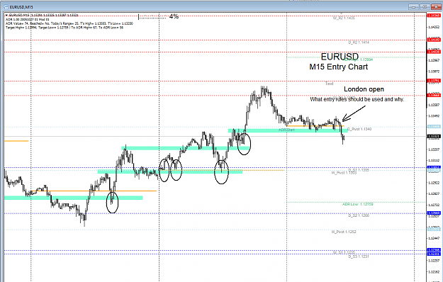The image size is (443, 282).
Task: Select the London open annotation text
Action: [364, 89]
